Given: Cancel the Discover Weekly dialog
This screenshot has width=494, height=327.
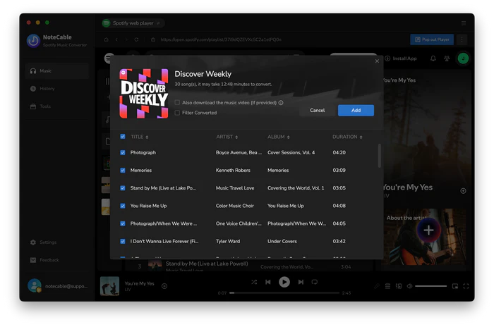Looking at the screenshot, I should coord(318,111).
